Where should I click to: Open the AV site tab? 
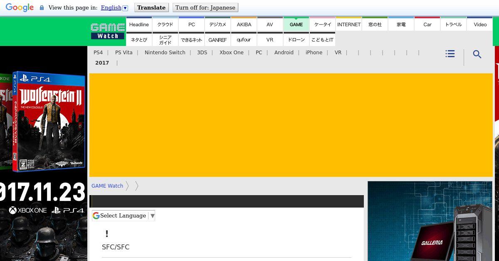point(270,24)
